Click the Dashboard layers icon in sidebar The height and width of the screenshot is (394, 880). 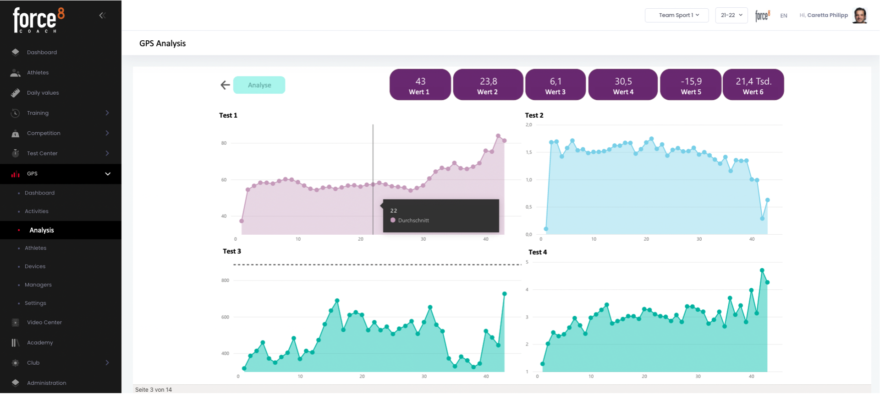tap(16, 52)
